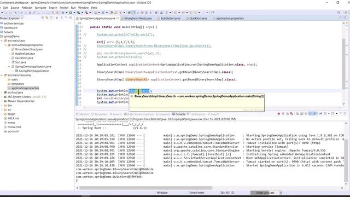This screenshot has width=350, height=197.
Task: Click highlighted binarySearch1 variable on line 25
Action: tap(136, 79)
